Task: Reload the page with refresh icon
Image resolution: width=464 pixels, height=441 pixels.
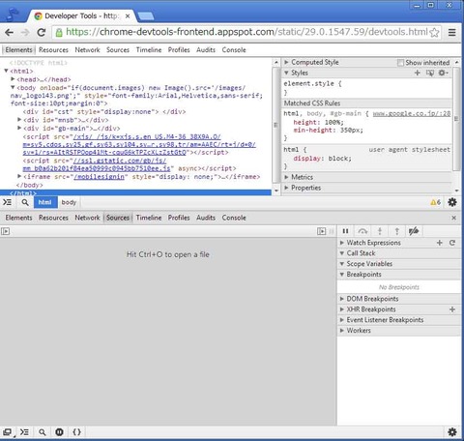Action: click(42, 32)
